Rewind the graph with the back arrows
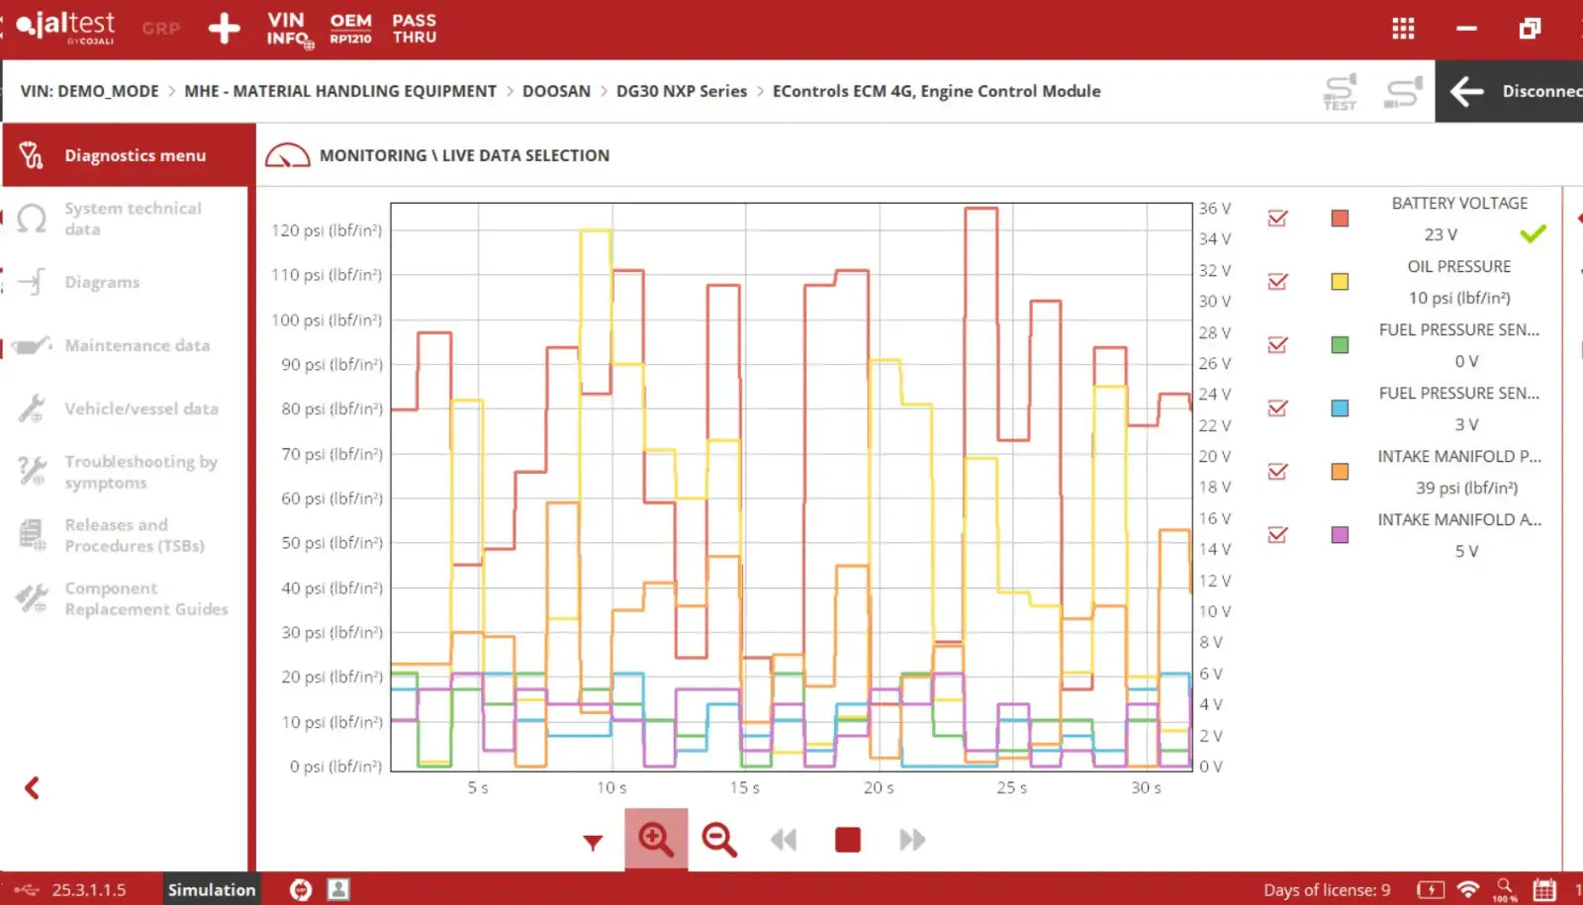This screenshot has width=1583, height=905. 784,840
